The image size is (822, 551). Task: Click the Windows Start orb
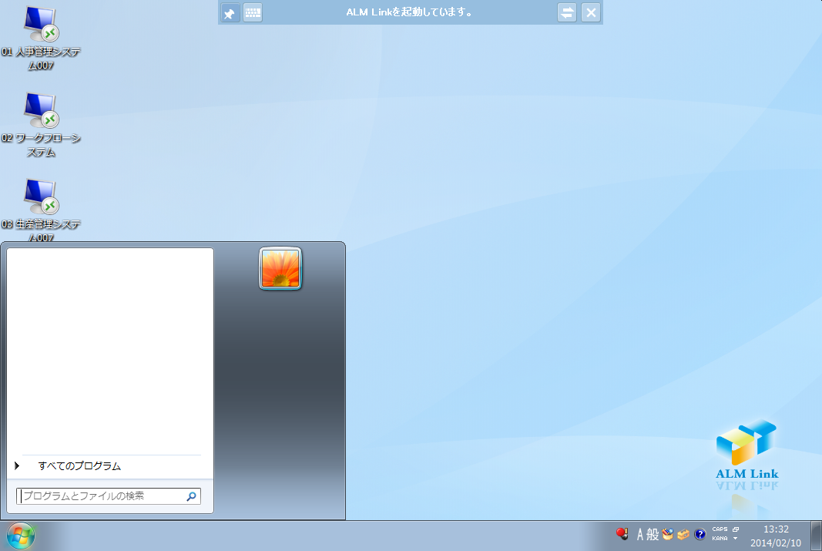[x=21, y=536]
